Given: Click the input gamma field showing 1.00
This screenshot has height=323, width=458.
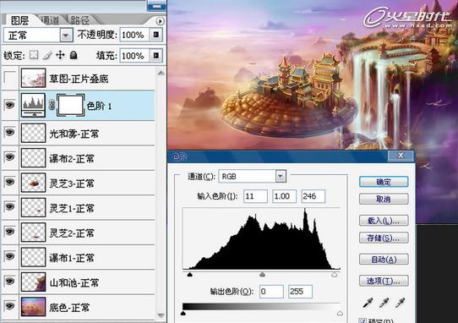Looking at the screenshot, I should (284, 196).
